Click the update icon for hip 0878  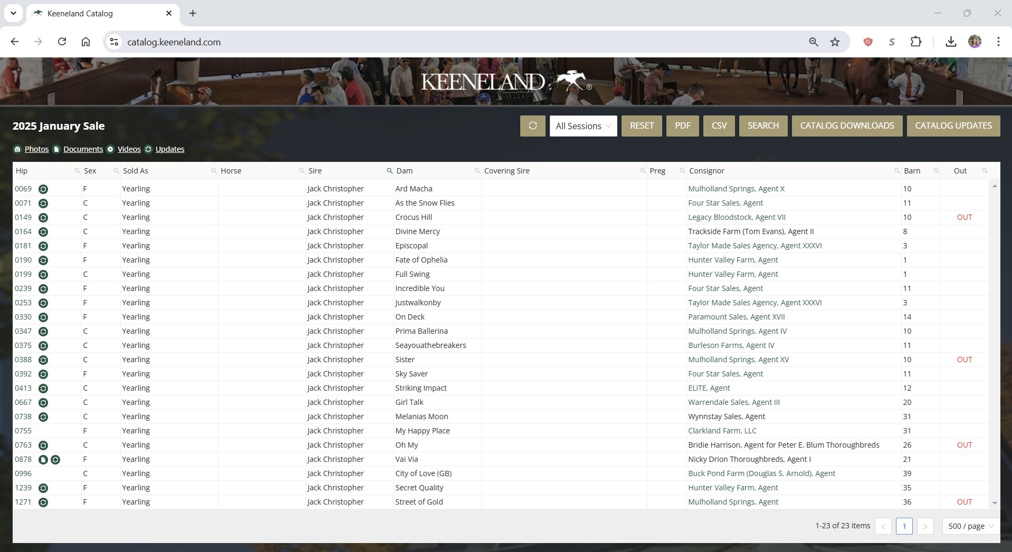[55, 460]
